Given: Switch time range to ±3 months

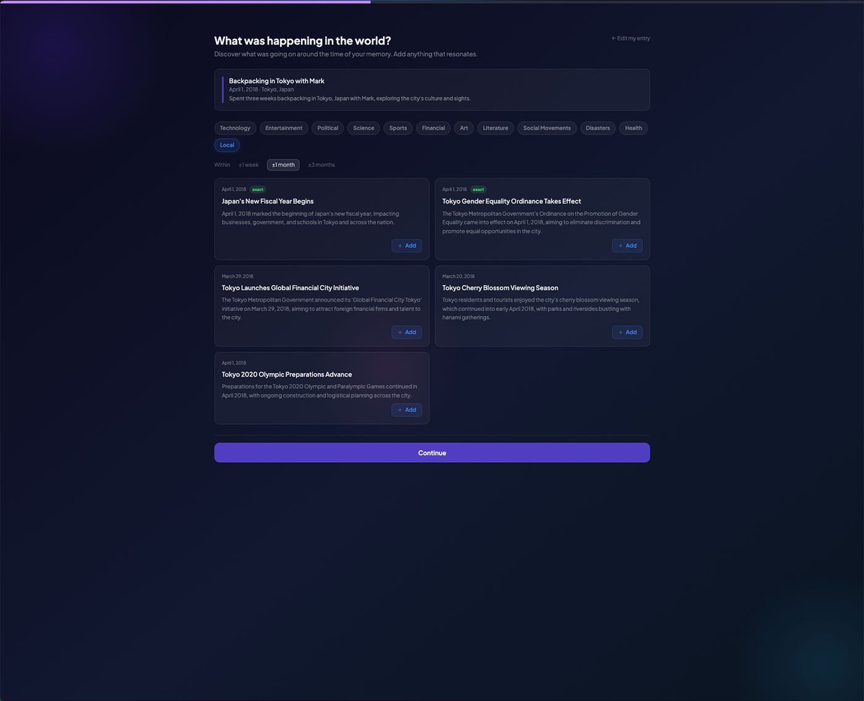Looking at the screenshot, I should click(322, 165).
